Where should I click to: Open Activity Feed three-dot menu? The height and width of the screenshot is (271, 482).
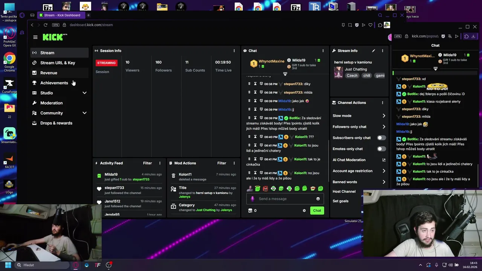(x=160, y=163)
